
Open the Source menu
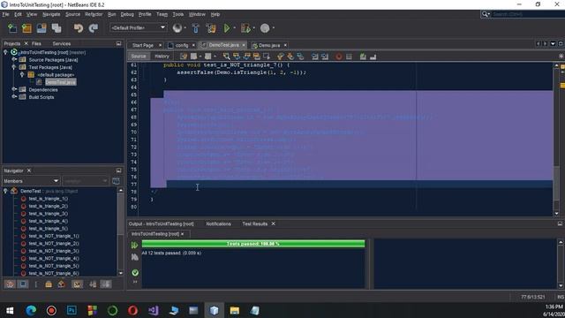pyautogui.click(x=72, y=14)
